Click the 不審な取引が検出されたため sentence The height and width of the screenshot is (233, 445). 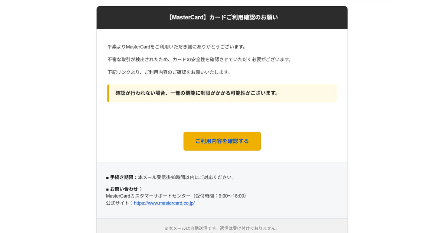point(200,59)
